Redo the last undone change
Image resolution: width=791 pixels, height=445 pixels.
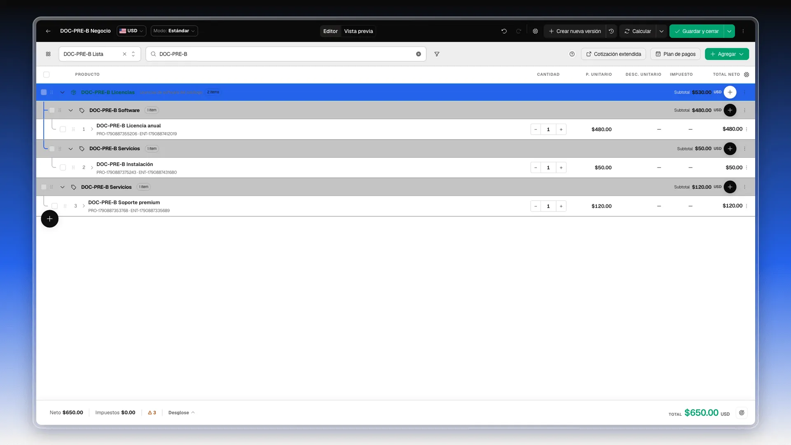pyautogui.click(x=519, y=31)
